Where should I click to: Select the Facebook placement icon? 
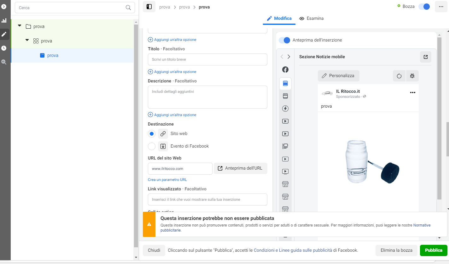click(x=285, y=70)
